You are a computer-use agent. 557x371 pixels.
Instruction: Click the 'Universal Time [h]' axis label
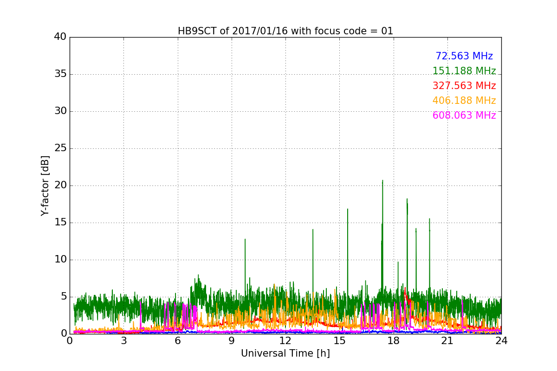pyautogui.click(x=285, y=353)
